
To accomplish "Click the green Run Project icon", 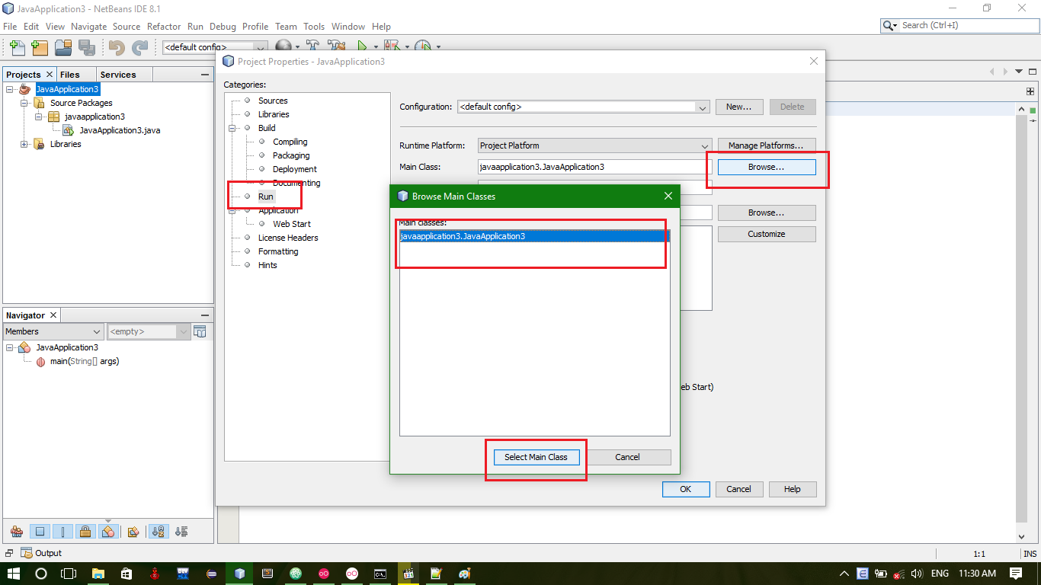I will pos(363,46).
